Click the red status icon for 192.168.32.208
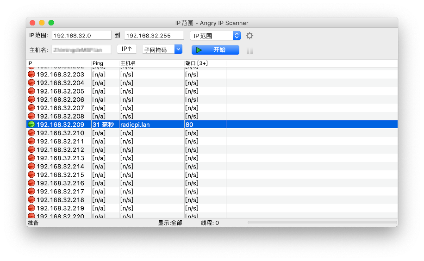This screenshot has height=261, width=424. click(x=31, y=116)
